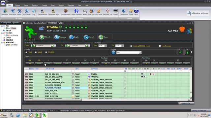This screenshot has width=211, height=118.
Task: Open the Log ribbon icon
Action: click(x=34, y=12)
